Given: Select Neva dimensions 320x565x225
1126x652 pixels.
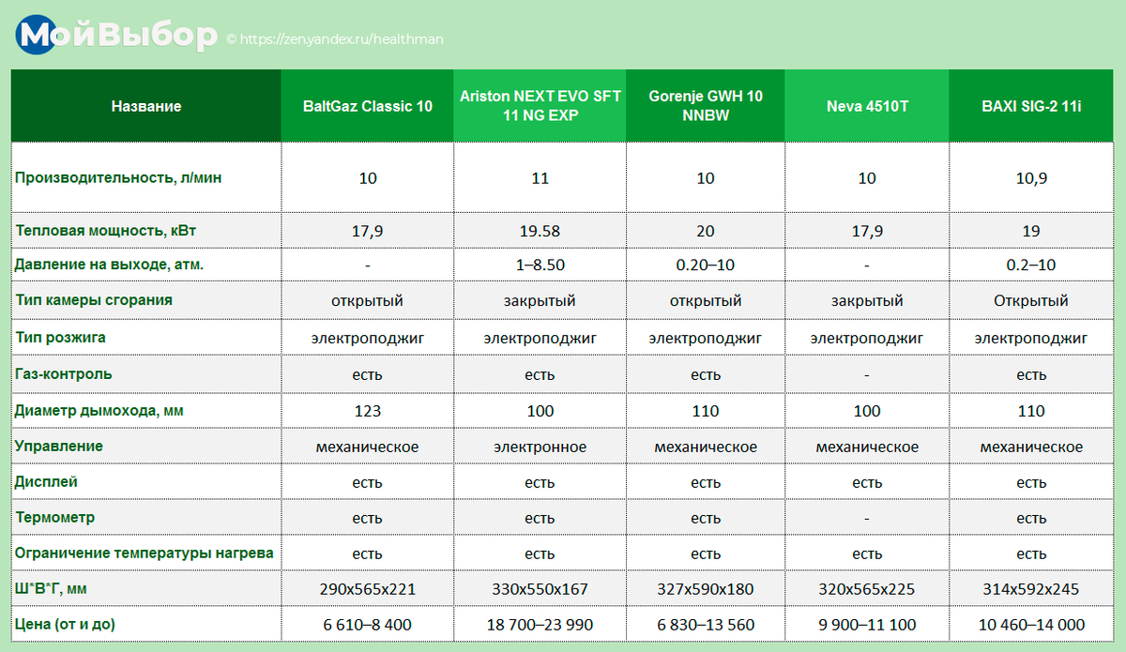Looking at the screenshot, I should [x=867, y=589].
